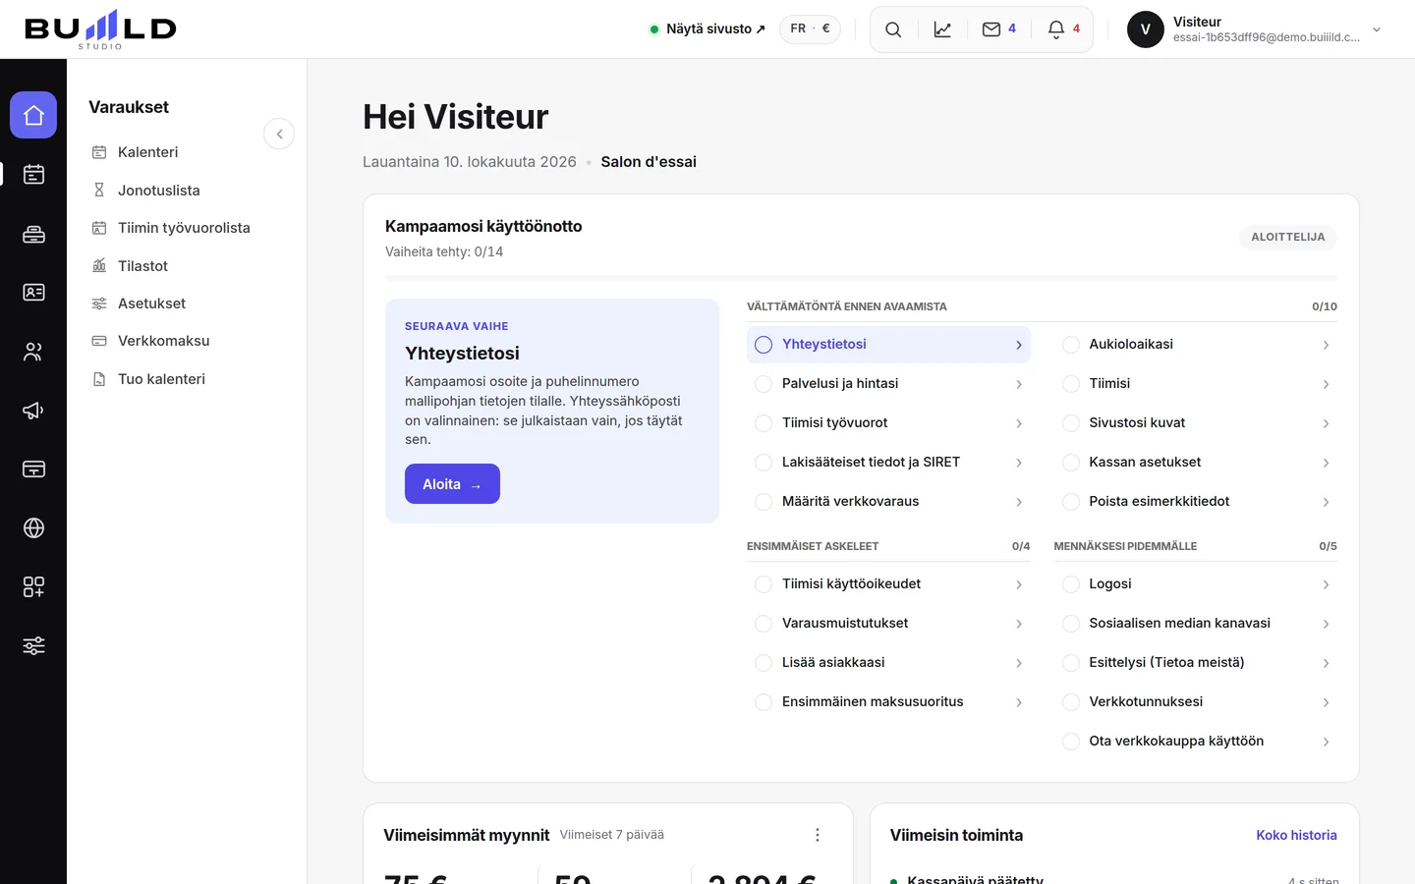Open Tiimin työvuorolista menu item
Screen dimensions: 1415x884
pos(184,228)
